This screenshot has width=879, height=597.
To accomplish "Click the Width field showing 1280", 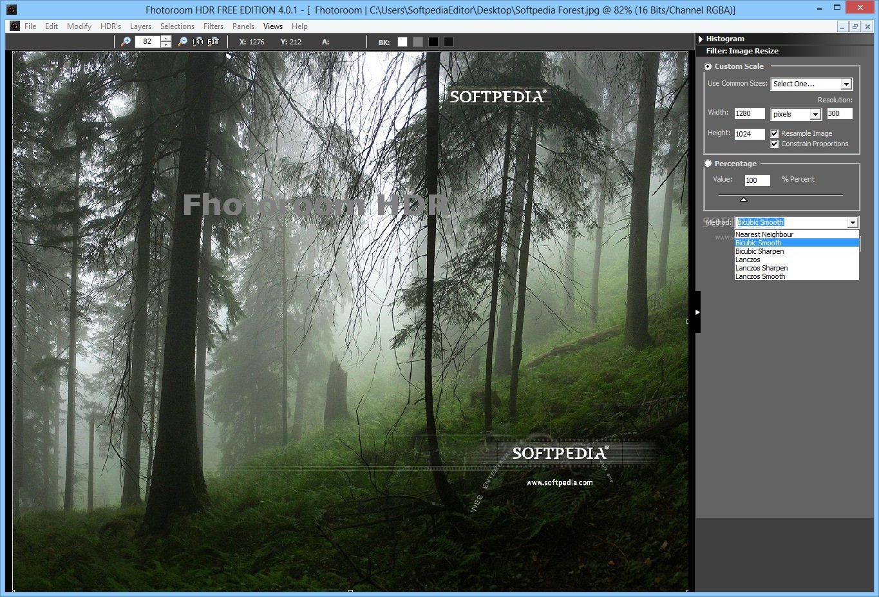I will 750,113.
